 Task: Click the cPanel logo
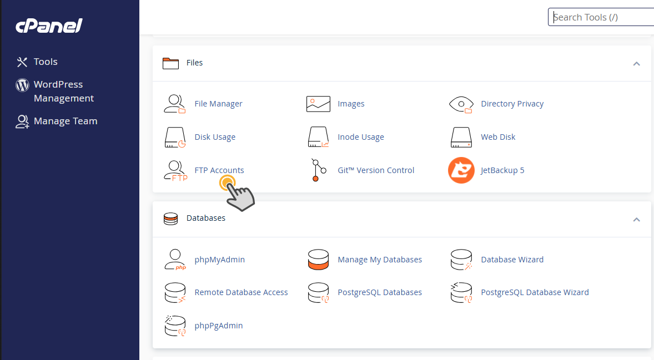[49, 26]
